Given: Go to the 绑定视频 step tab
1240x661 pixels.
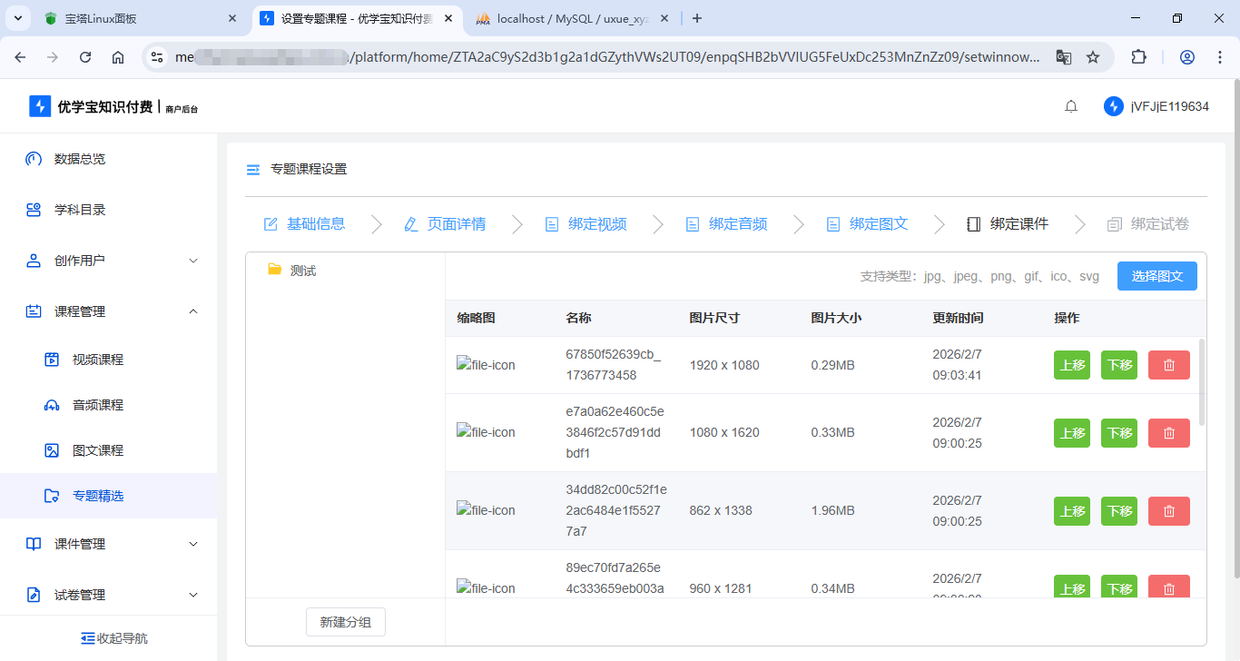Looking at the screenshot, I should (586, 224).
